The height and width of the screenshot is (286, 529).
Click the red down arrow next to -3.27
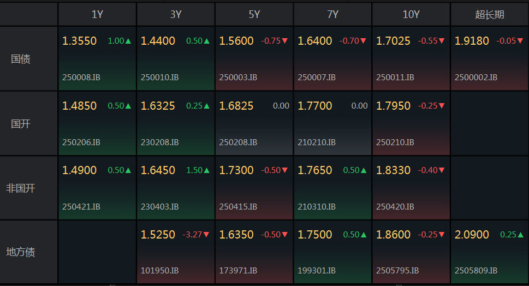pos(206,234)
